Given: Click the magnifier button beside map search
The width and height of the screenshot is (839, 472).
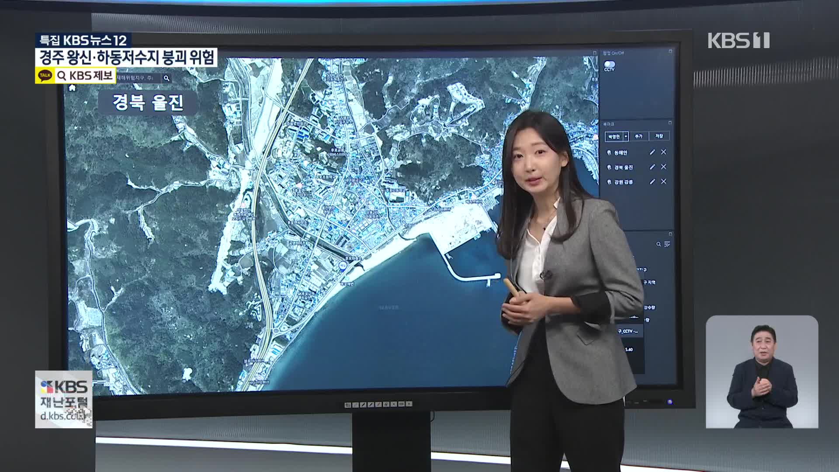Looking at the screenshot, I should 166,78.
